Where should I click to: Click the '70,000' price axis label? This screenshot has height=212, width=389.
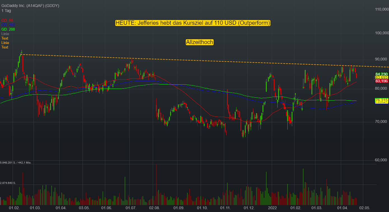[x=381, y=122]
